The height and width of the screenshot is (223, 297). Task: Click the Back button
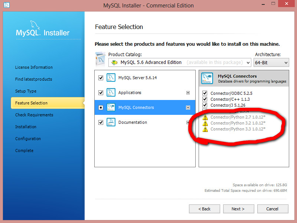pyautogui.click(x=205, y=209)
